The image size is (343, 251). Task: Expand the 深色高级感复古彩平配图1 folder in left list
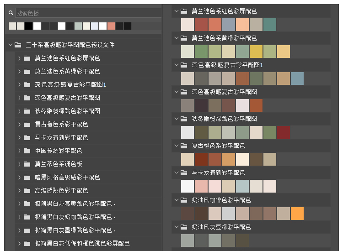(x=19, y=85)
